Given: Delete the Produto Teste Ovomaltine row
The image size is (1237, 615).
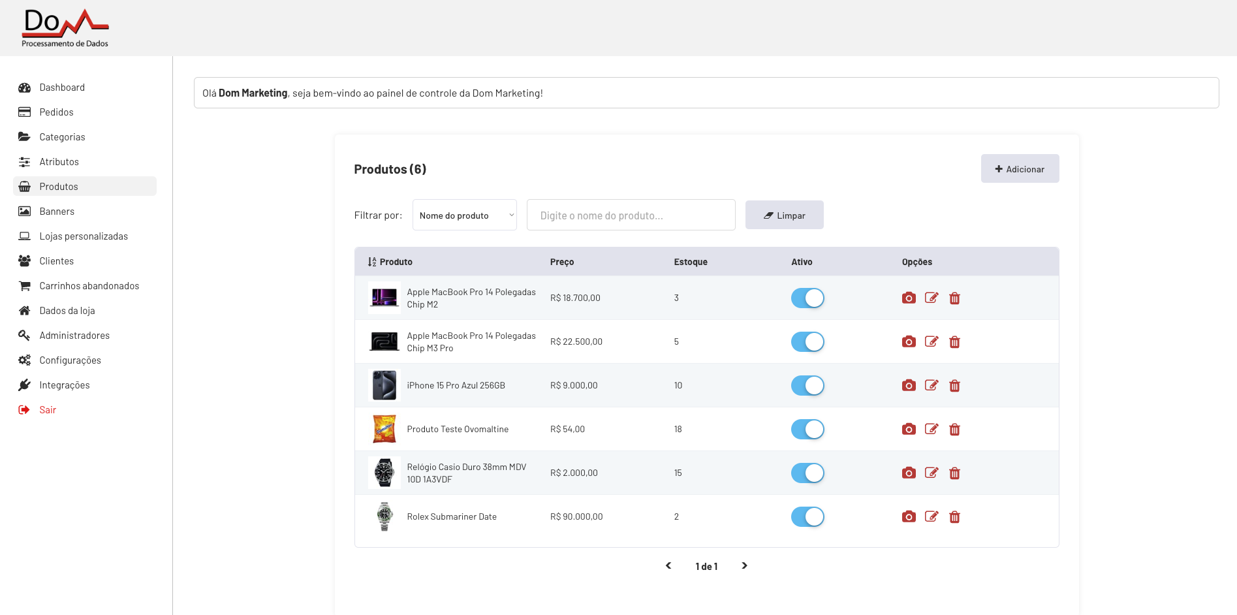Looking at the screenshot, I should (954, 429).
